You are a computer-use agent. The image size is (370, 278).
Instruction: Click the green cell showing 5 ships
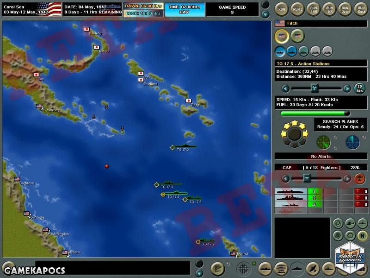314,204
